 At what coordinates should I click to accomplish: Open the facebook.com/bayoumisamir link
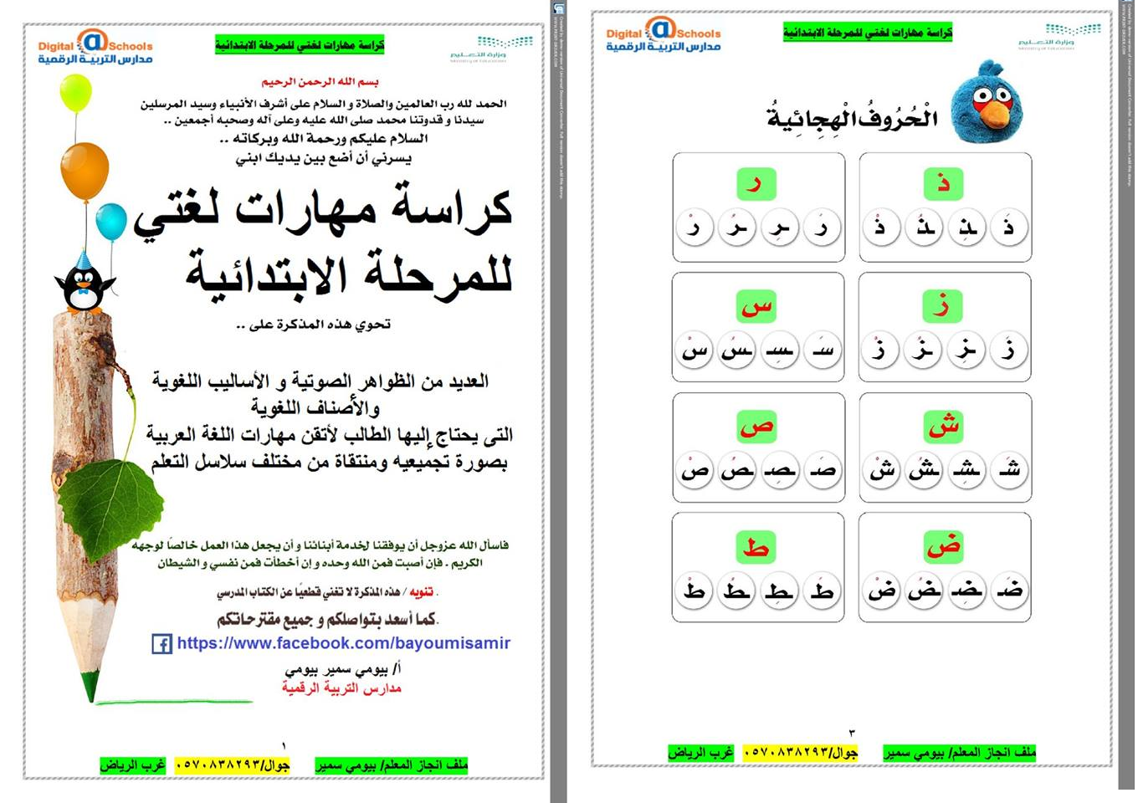[x=343, y=643]
